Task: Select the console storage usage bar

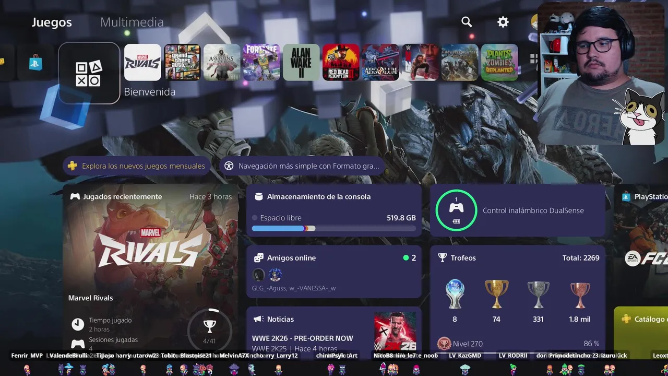Action: [x=334, y=228]
